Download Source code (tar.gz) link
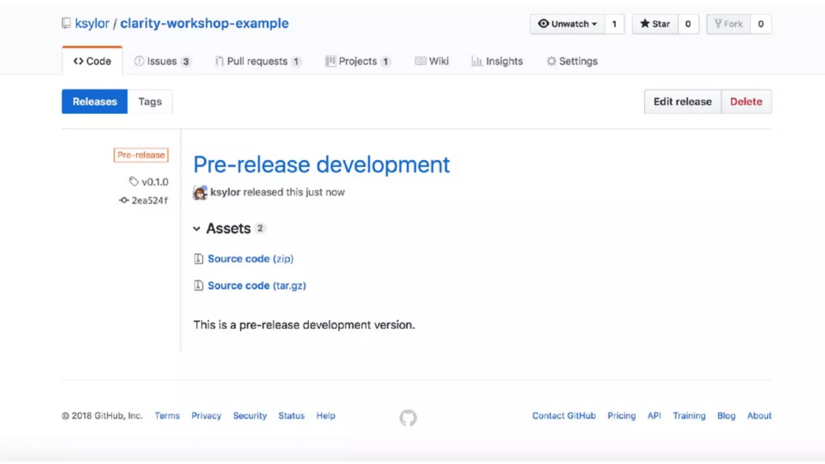The height and width of the screenshot is (464, 825). tap(257, 286)
